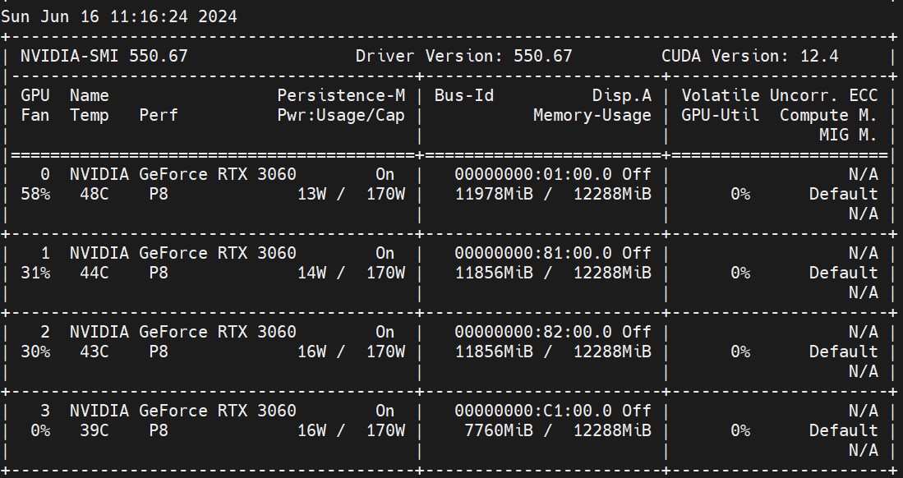Click memory usage value "11978MiB"
This screenshot has width=903, height=478.
coord(494,194)
